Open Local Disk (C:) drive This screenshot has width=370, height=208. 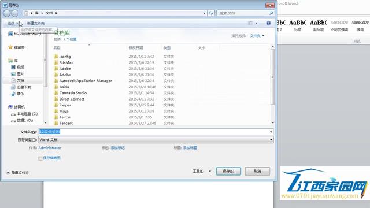pos(24,114)
